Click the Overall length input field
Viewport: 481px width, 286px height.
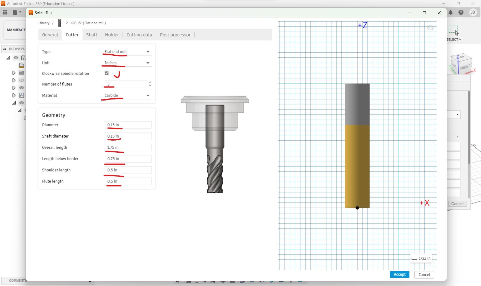pyautogui.click(x=128, y=147)
